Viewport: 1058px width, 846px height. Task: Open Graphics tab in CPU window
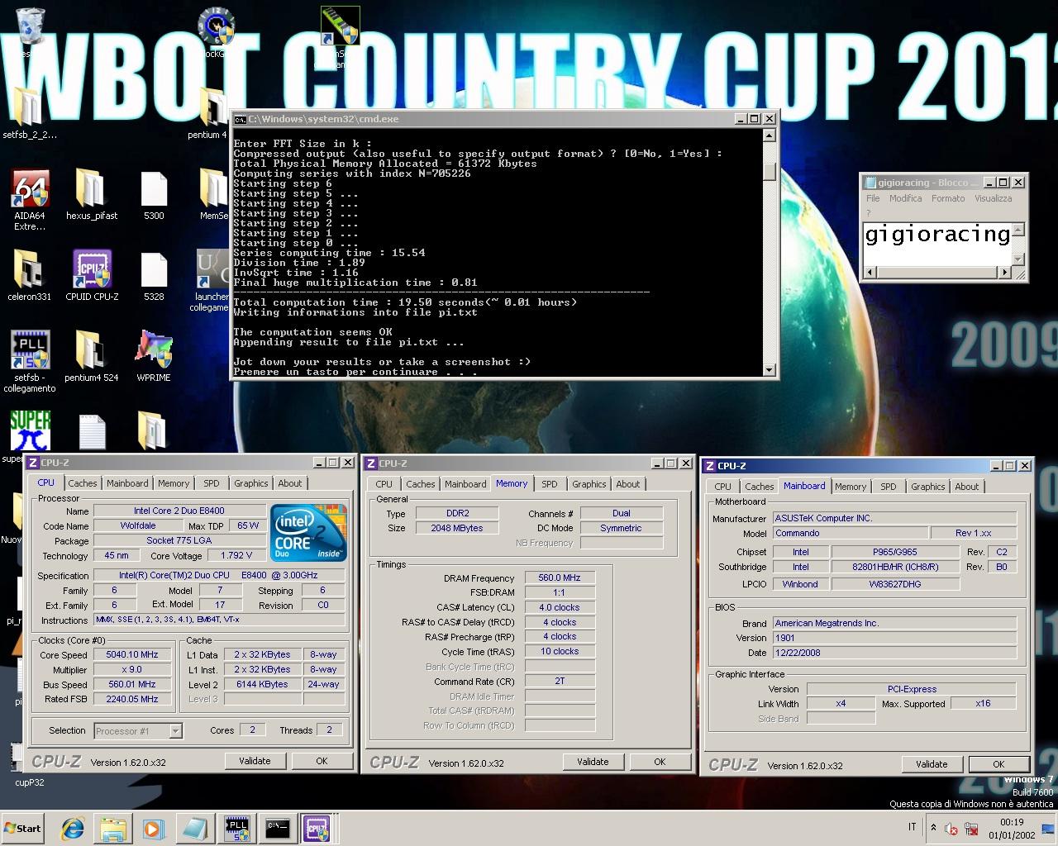tap(250, 483)
